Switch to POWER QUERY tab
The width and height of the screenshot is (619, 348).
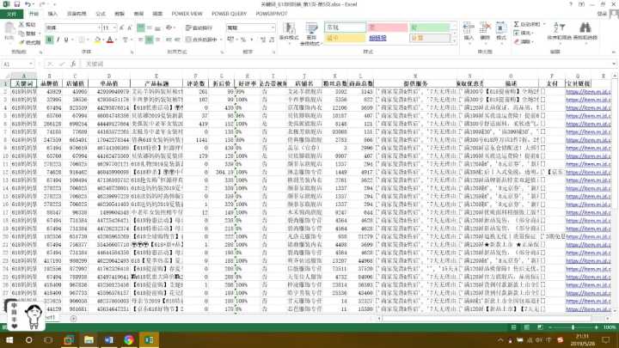tap(229, 14)
